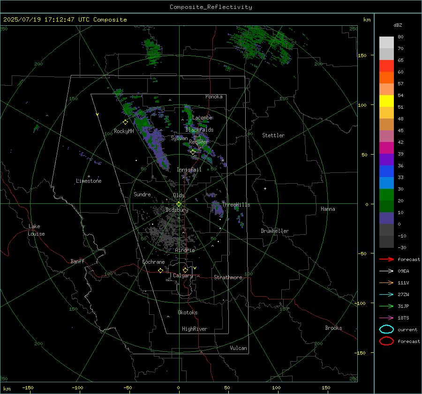
Task: Click the Vulcan label
Action: pos(238,348)
